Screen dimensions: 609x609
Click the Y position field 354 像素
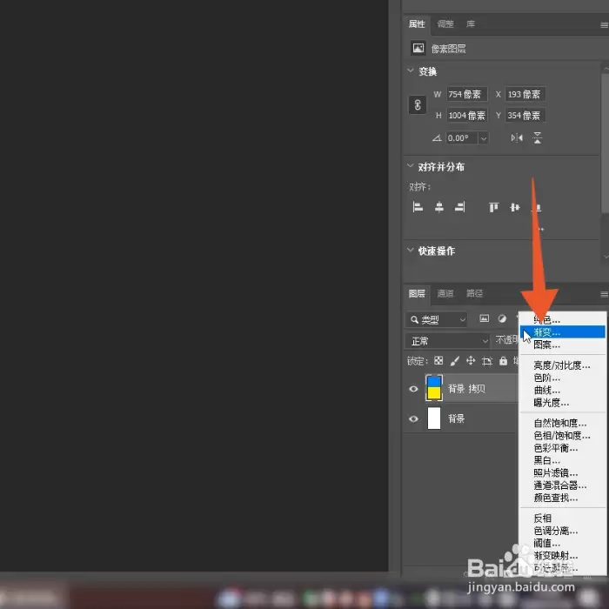tap(525, 116)
